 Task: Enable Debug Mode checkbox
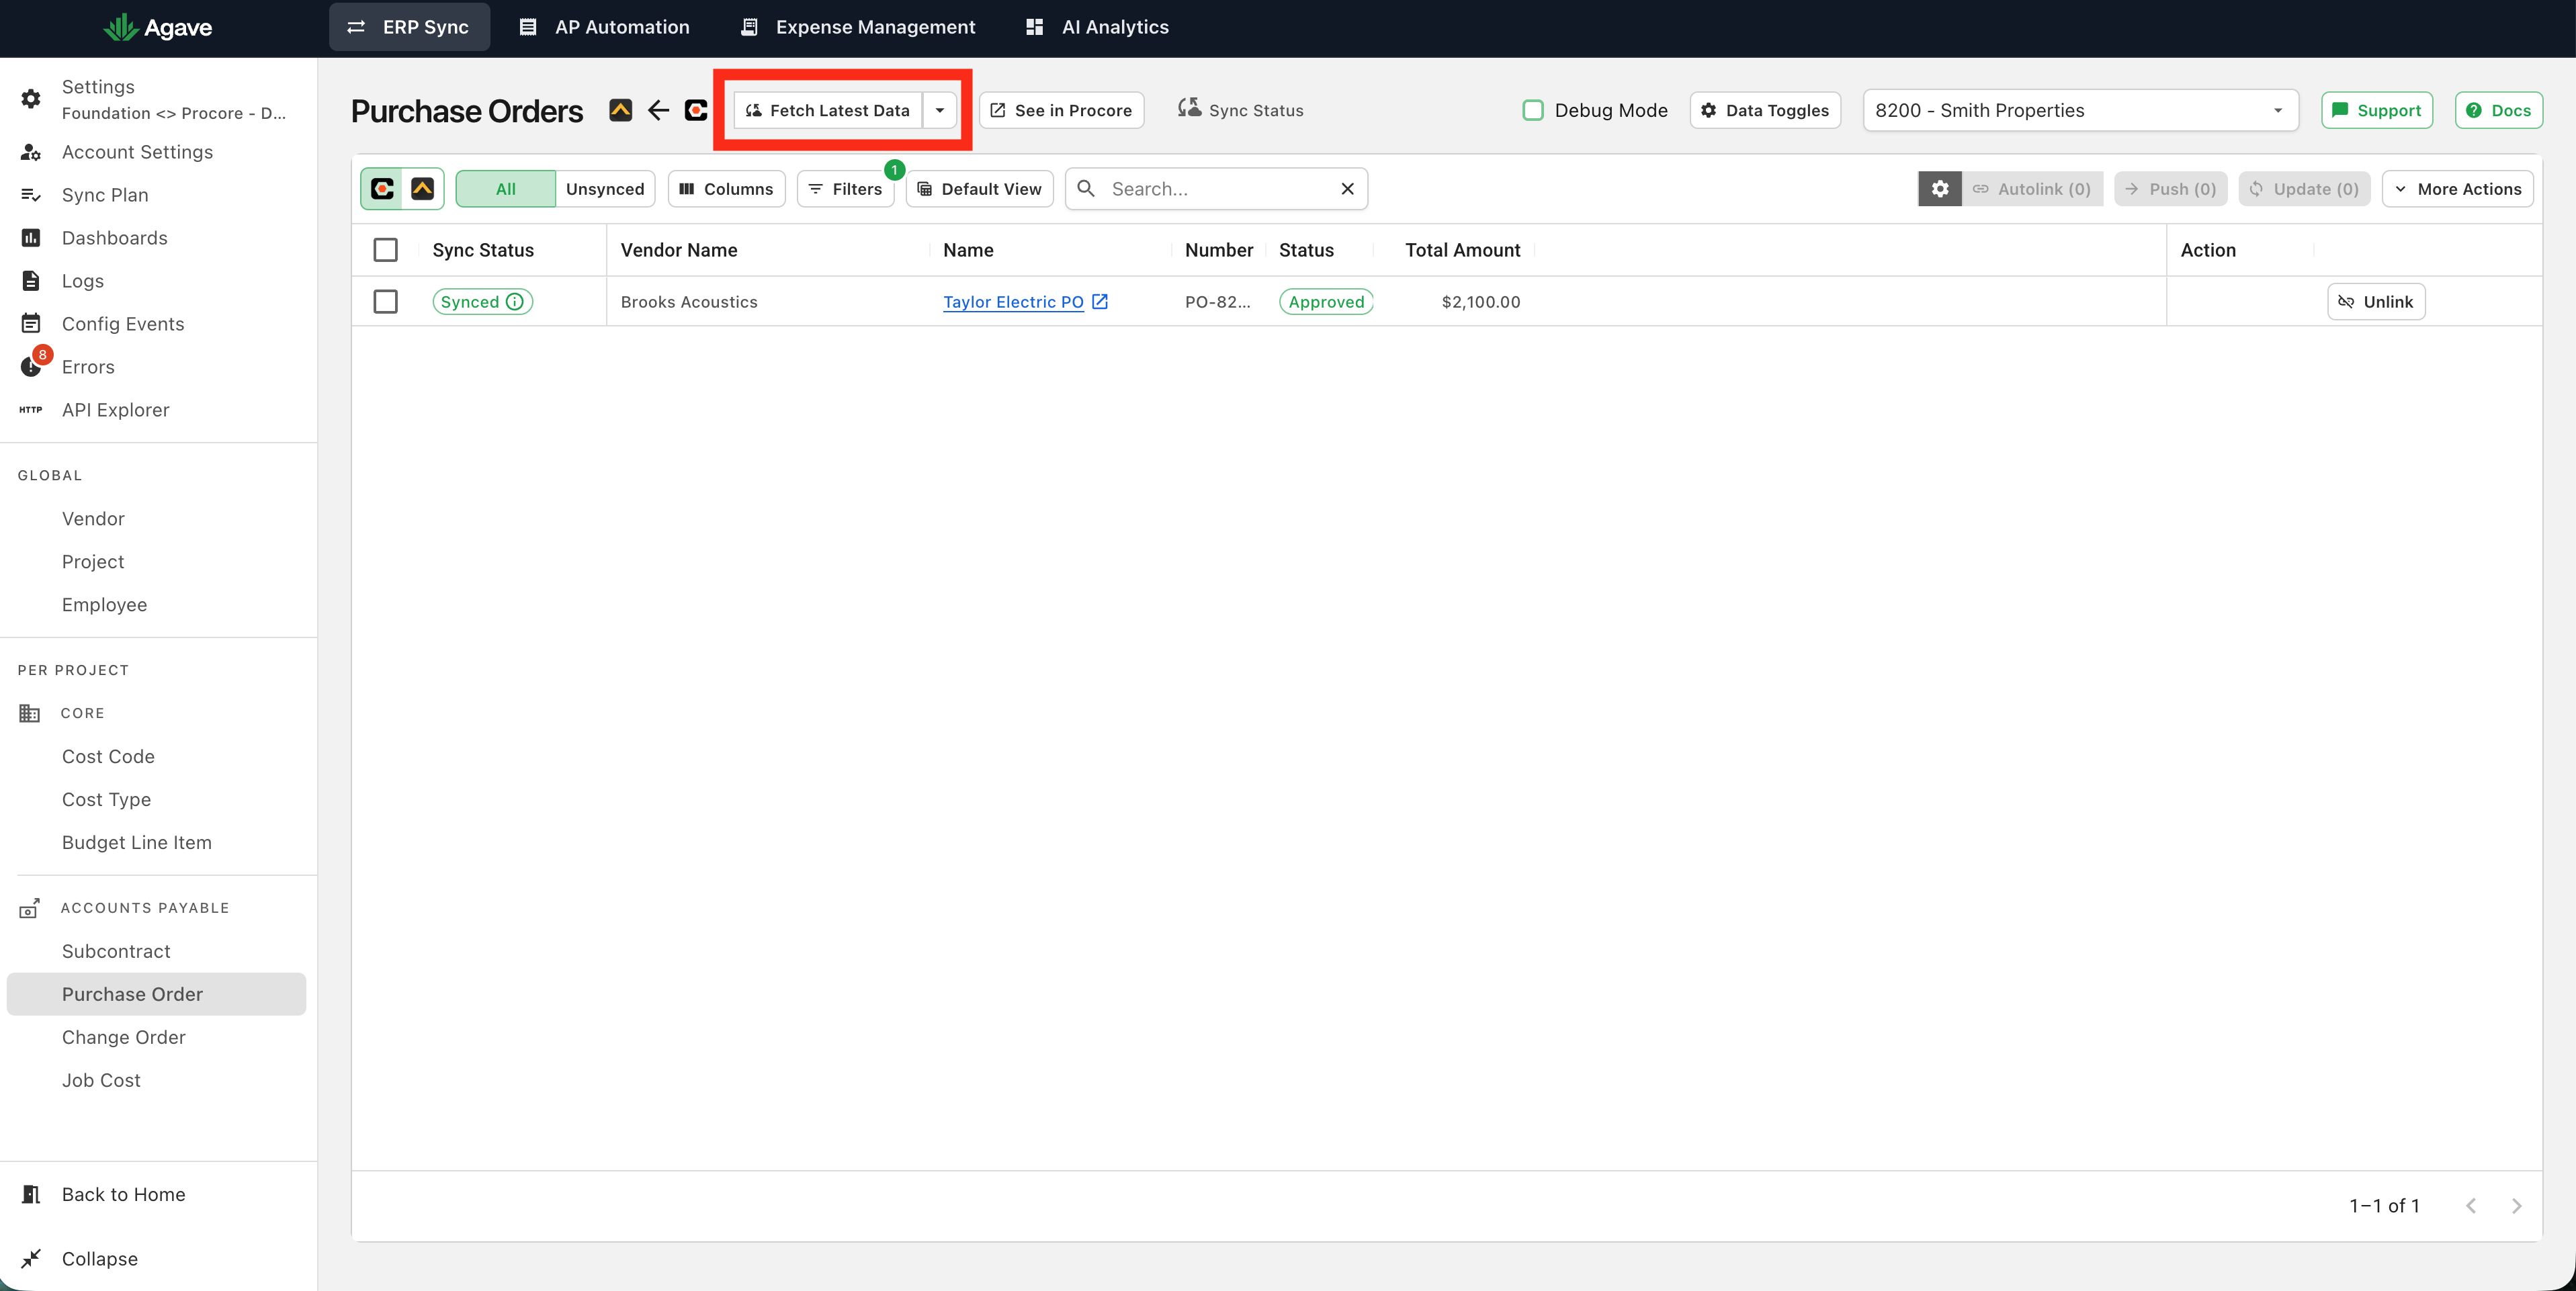coord(1533,110)
